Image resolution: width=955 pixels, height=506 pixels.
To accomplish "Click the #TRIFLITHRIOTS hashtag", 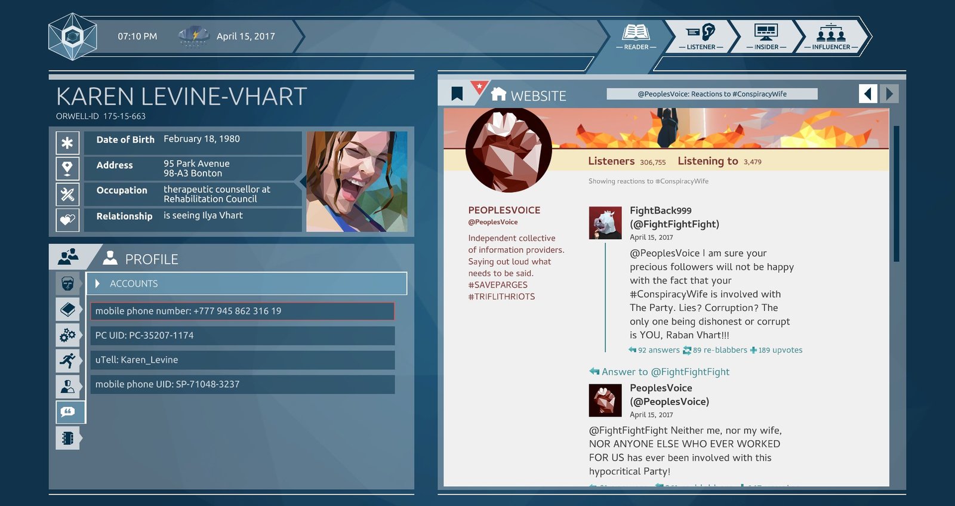I will click(x=501, y=297).
